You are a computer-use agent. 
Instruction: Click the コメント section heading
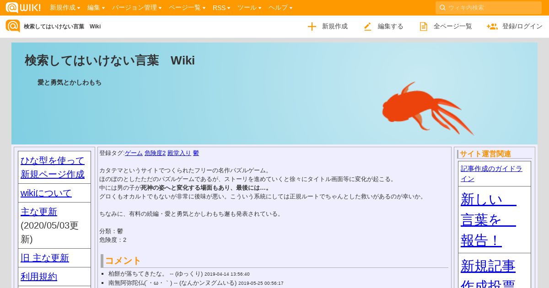click(x=123, y=261)
